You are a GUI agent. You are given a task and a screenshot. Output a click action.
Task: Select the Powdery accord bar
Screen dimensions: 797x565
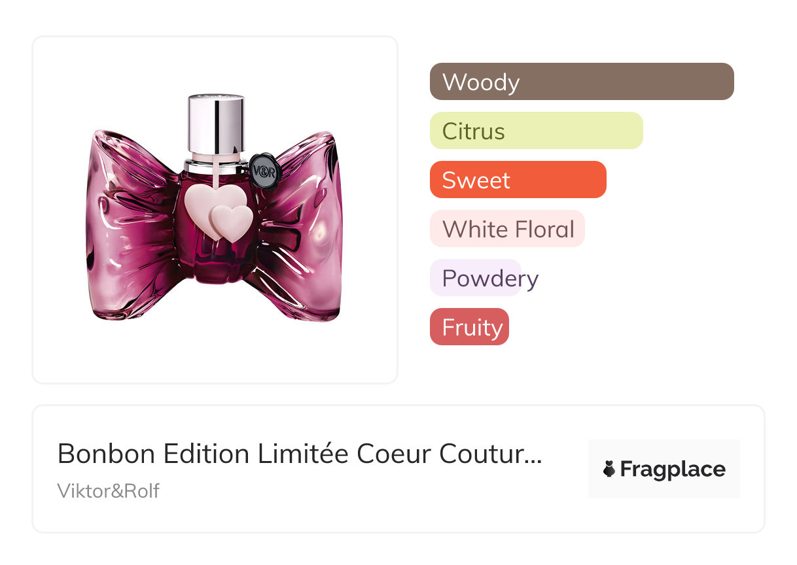coord(476,278)
